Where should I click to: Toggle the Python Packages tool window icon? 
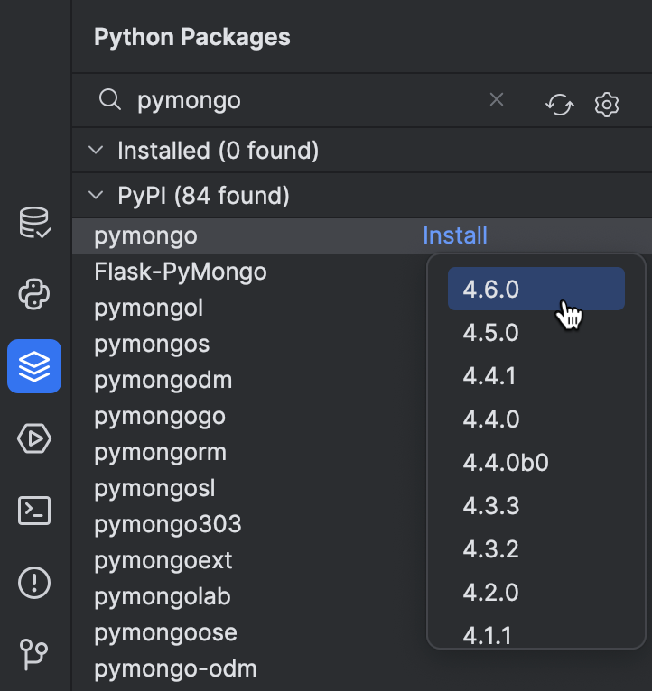(x=34, y=366)
